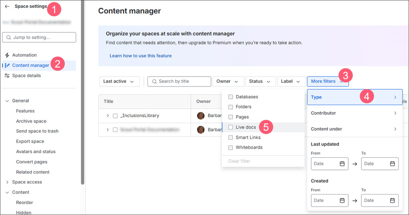Open Learn how to use this feature link

tap(141, 56)
